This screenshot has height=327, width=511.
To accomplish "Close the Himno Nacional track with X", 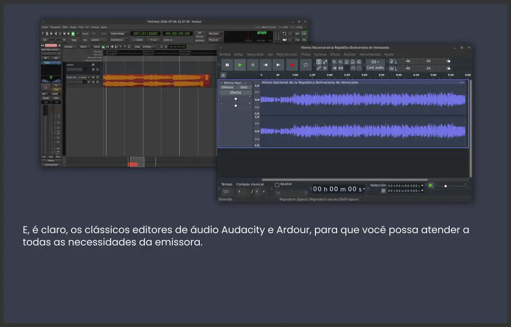I will 221,83.
